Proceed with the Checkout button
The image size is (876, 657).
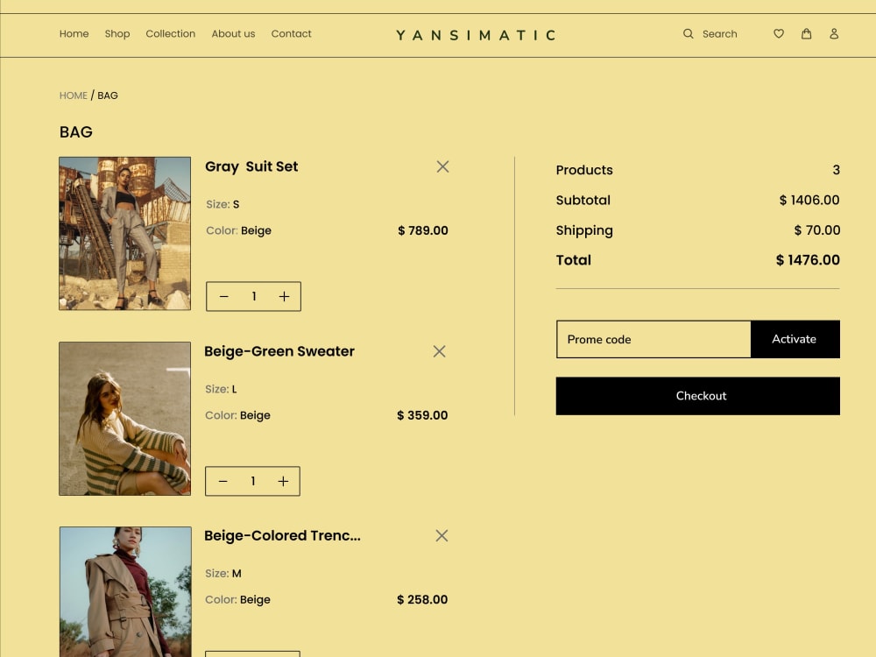click(698, 396)
